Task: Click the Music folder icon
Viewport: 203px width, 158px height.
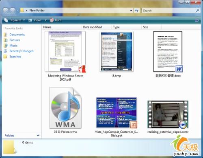Action: [6, 46]
